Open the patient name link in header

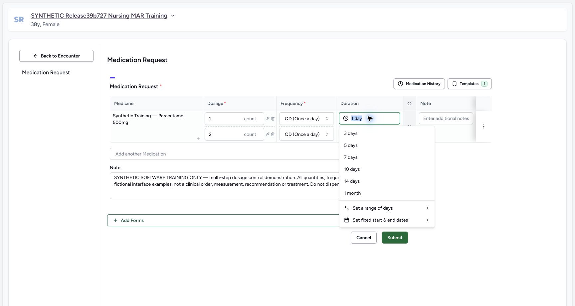(x=99, y=16)
